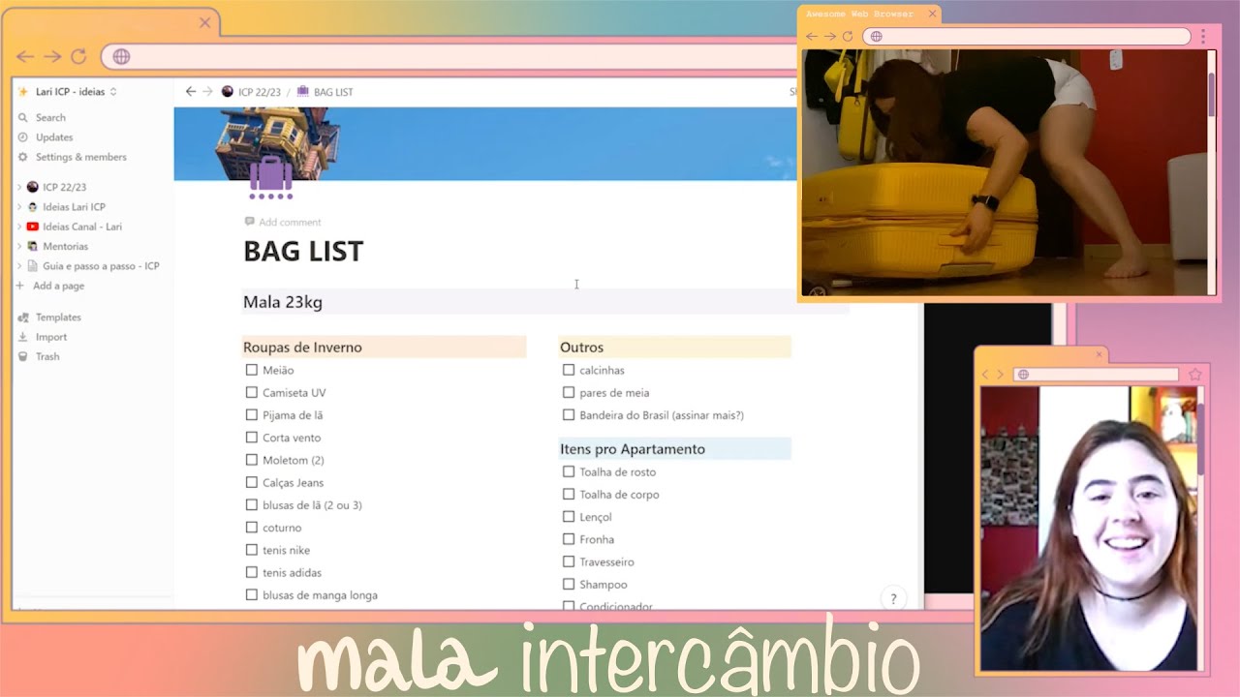Click the Updates sidebar entry
The width and height of the screenshot is (1240, 697).
point(54,137)
